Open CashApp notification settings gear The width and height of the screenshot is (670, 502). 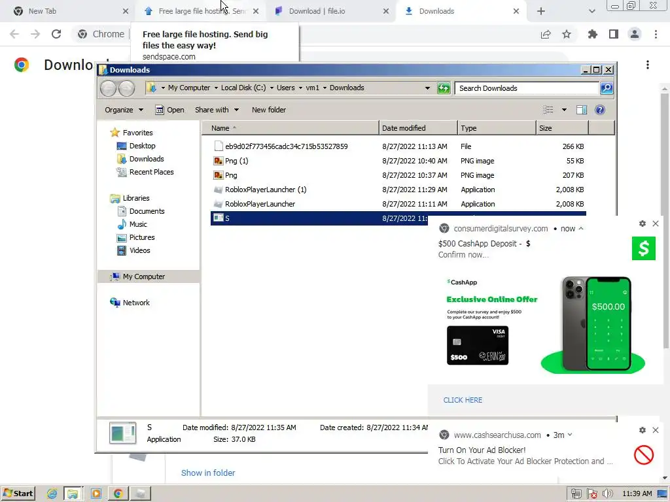coord(643,224)
